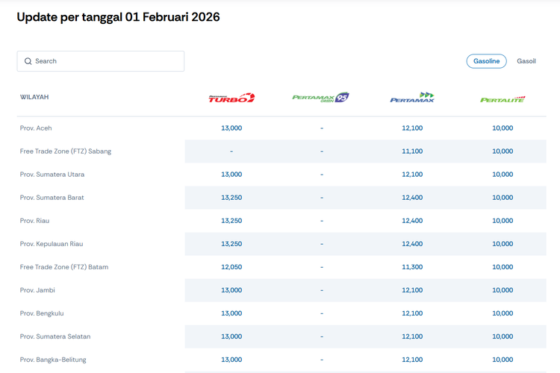Switch to the Gasoil tab
This screenshot has width=560, height=373.
pos(526,61)
